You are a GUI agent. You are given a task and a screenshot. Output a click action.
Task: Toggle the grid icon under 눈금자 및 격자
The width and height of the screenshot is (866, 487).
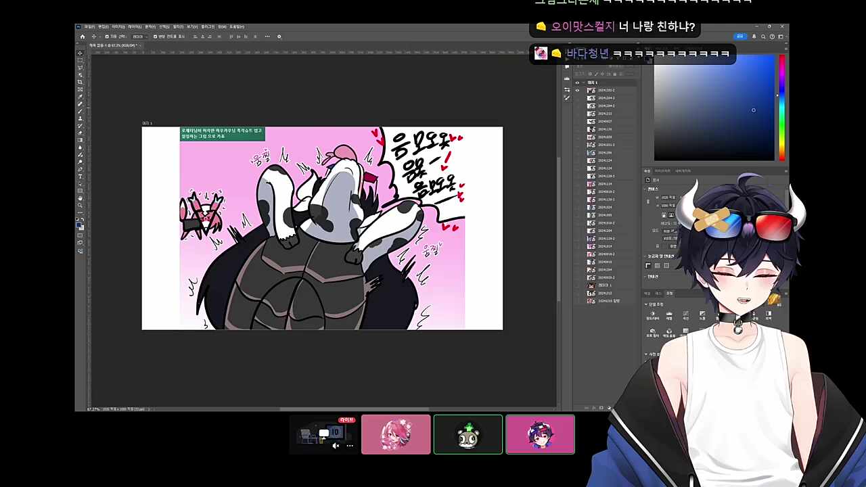pyautogui.click(x=657, y=266)
